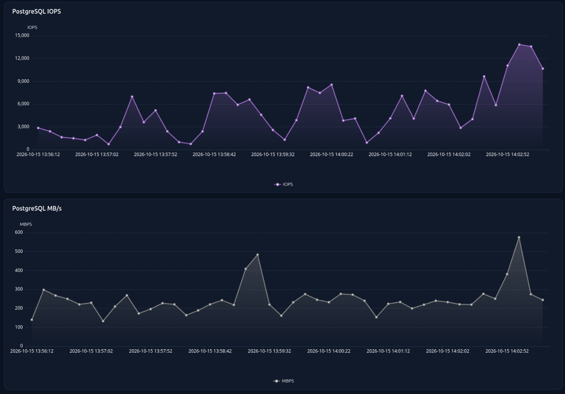Select the first data point of MBPS line
Viewport: 565px width, 394px height.
[x=32, y=320]
